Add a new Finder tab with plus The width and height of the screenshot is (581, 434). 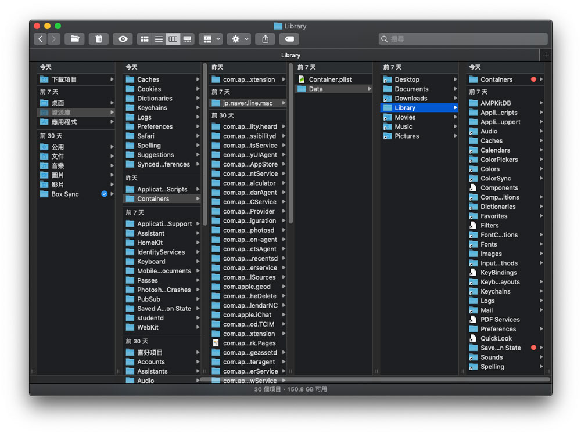coord(545,55)
